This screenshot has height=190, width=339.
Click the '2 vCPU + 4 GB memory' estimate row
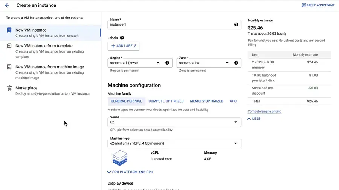[290, 65]
